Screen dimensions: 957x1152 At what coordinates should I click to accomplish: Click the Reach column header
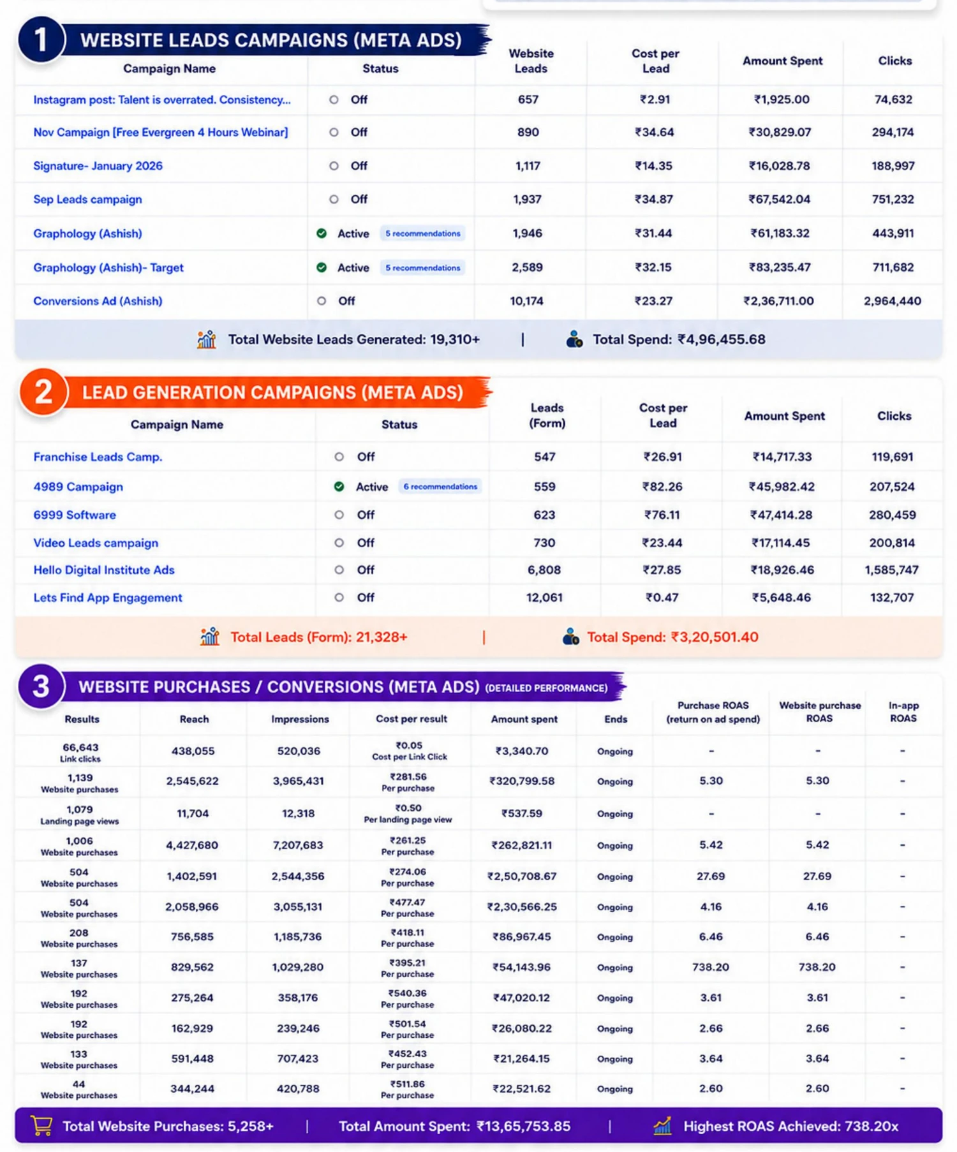pos(194,719)
